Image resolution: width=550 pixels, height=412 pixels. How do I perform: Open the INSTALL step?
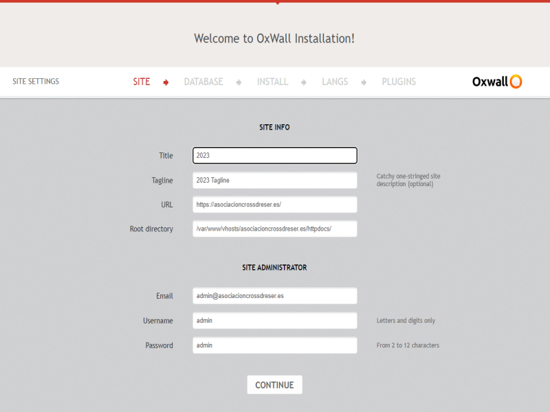272,82
